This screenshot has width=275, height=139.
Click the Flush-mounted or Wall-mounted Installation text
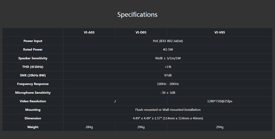click(x=168, y=110)
